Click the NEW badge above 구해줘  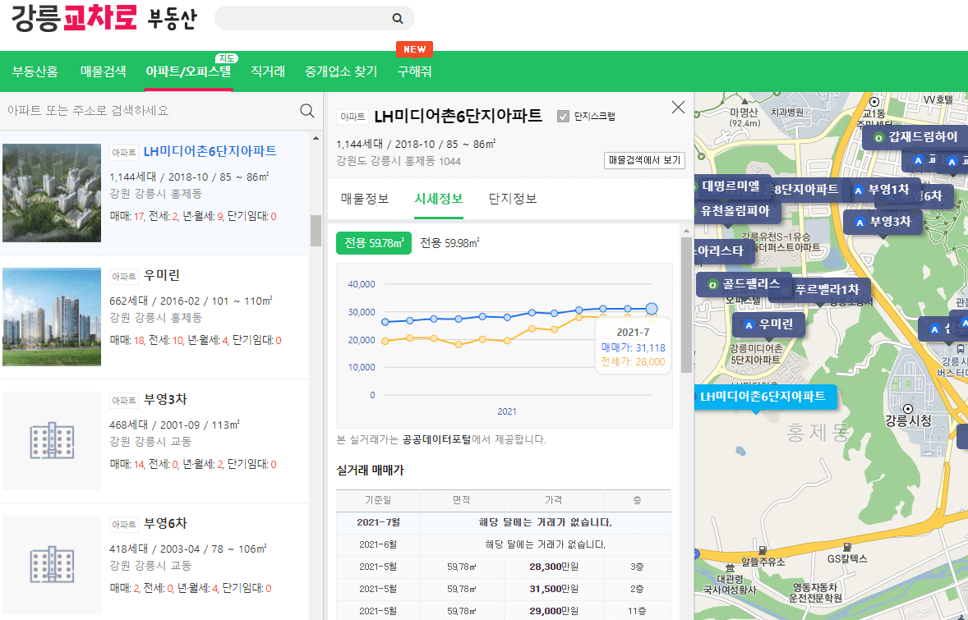414,49
